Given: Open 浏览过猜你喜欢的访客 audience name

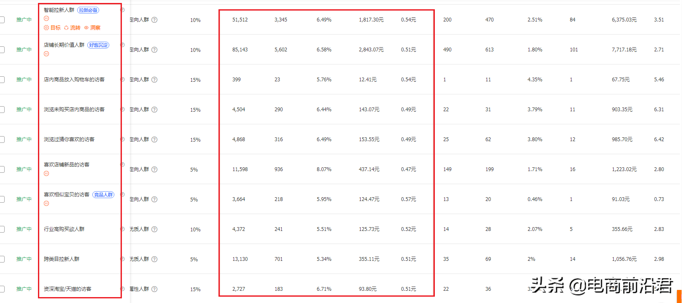Looking at the screenshot, I should 69,139.
